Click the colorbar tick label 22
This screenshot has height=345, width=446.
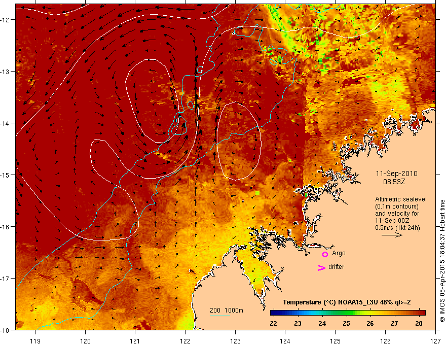pyautogui.click(x=273, y=323)
